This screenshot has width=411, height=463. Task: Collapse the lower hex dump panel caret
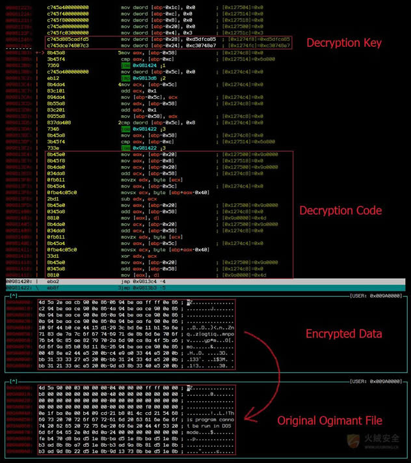tap(13, 381)
